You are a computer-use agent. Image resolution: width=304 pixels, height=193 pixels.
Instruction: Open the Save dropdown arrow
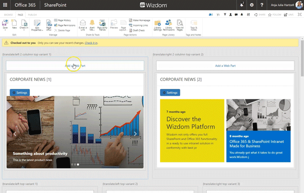point(5,30)
